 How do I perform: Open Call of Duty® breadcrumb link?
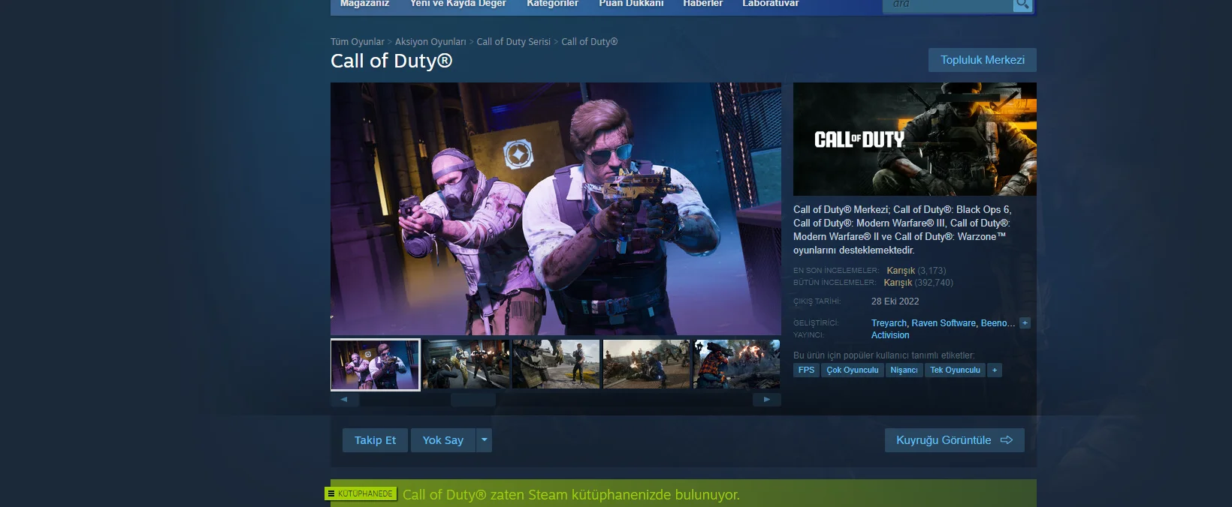pos(589,42)
